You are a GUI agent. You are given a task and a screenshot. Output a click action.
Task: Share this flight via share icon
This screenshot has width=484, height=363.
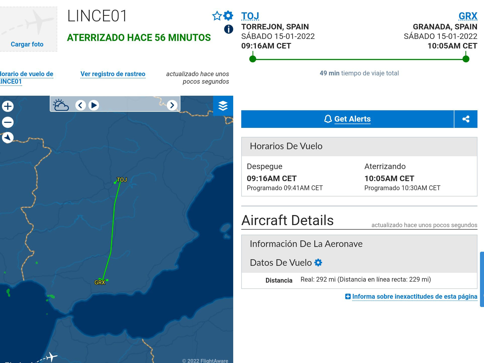466,119
